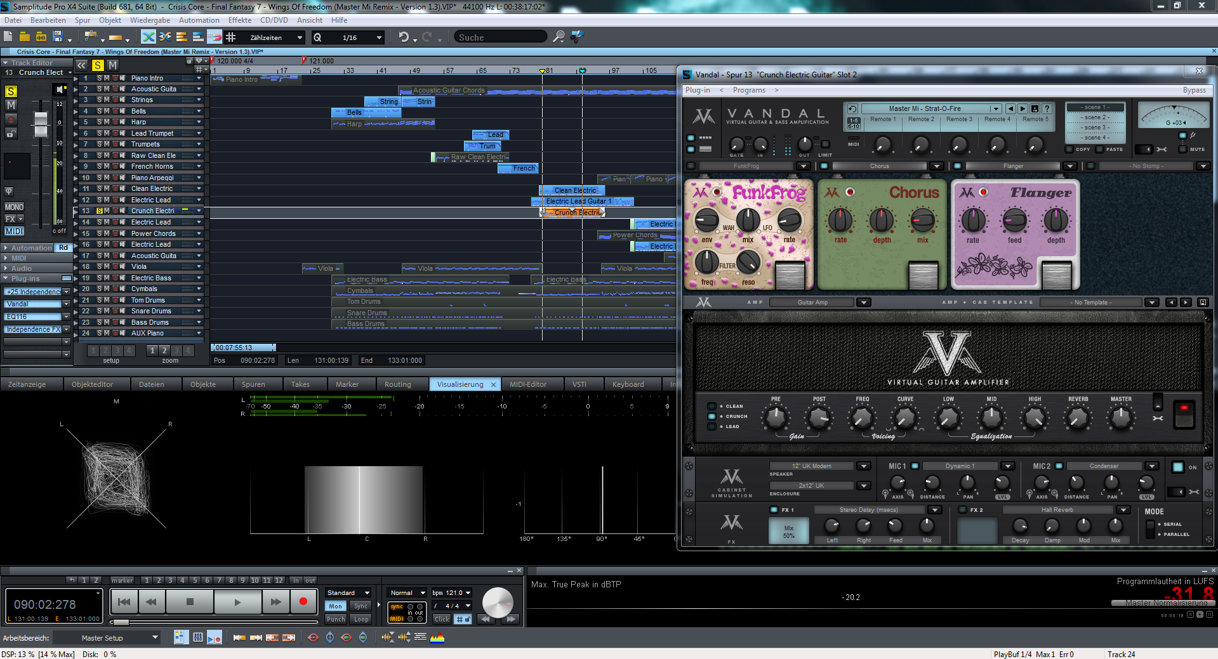Viewport: 1218px width, 659px height.
Task: Click the transport position slider handle
Action: (x=121, y=622)
